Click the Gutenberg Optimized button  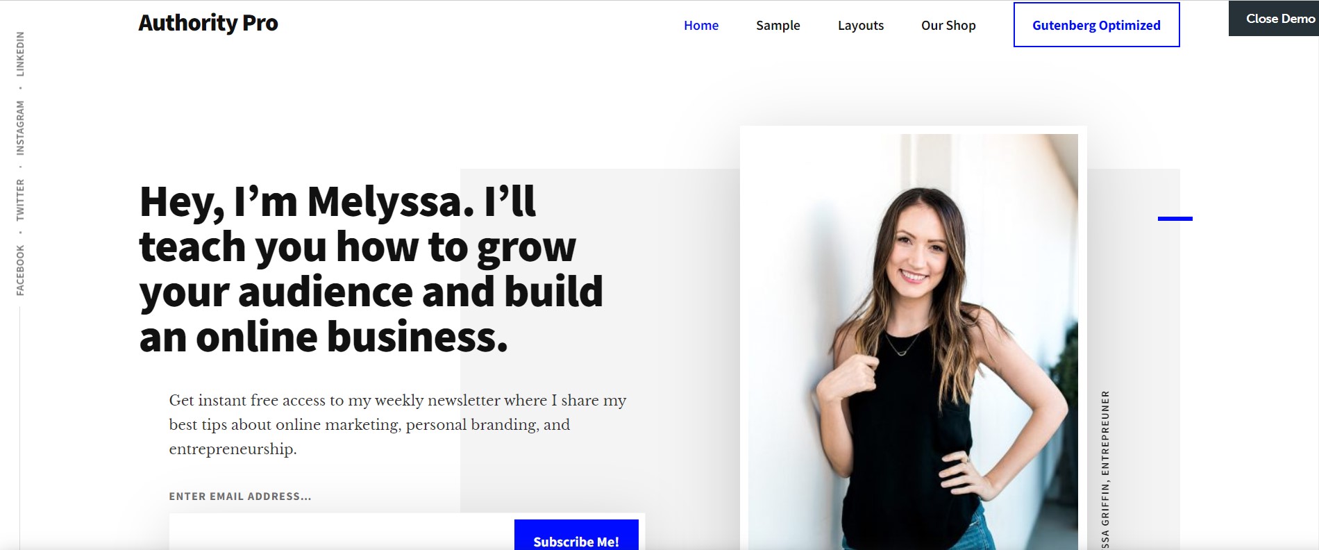point(1096,25)
